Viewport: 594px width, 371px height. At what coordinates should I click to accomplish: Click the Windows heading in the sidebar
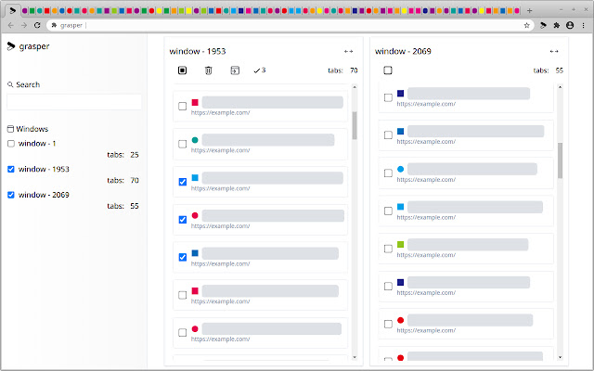[x=32, y=129]
